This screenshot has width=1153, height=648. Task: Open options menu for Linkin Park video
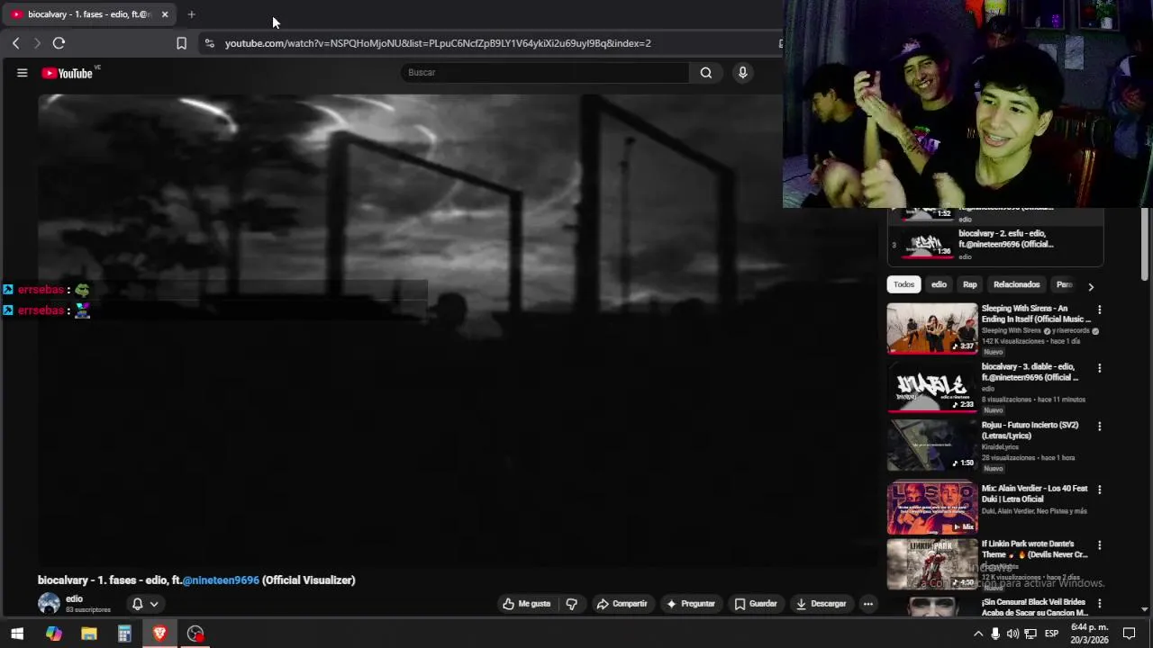(x=1099, y=545)
